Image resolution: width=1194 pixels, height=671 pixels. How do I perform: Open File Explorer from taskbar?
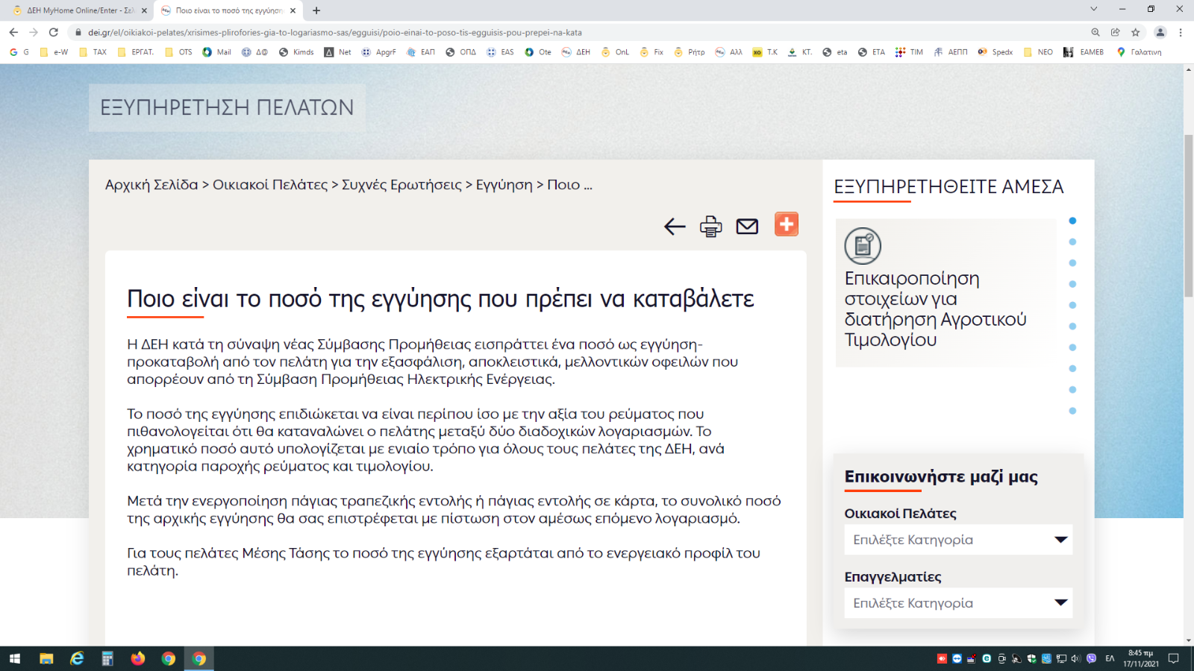46,658
